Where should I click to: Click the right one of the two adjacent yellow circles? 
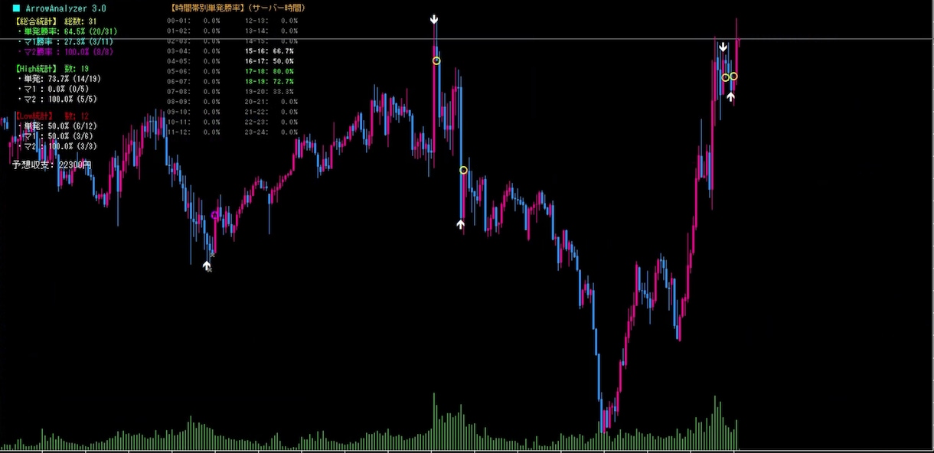[x=733, y=76]
